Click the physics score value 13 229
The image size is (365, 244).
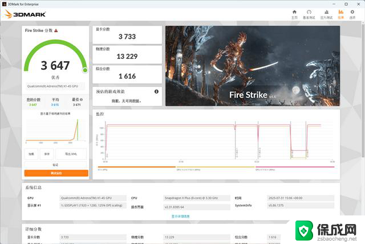(127, 57)
